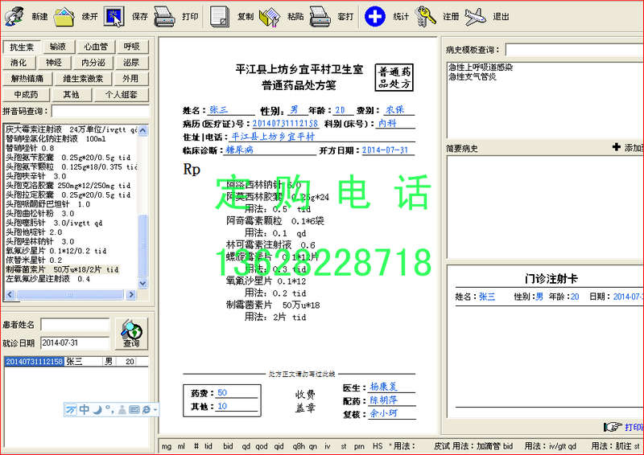Viewport: 644px width, 455px height.
Task: Click the tid shortcut in bottom bar
Action: pyautogui.click(x=208, y=446)
